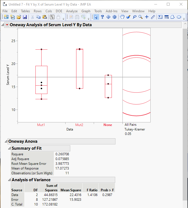Select the Line drawing tool
Image resolution: width=188 pixels, height=208 pixels.
(x=153, y=17)
